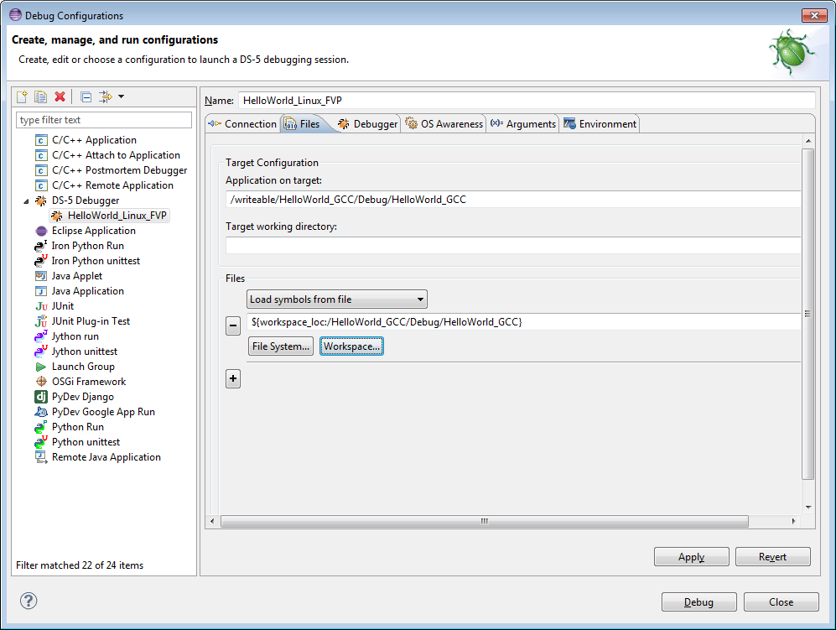Select PyDev Django in configuration list
The height and width of the screenshot is (630, 836).
click(x=82, y=397)
